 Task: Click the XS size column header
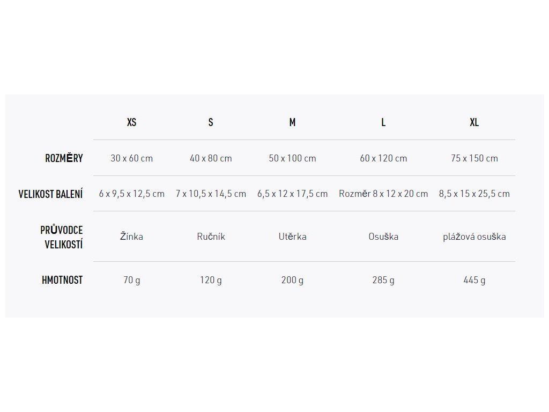(131, 122)
